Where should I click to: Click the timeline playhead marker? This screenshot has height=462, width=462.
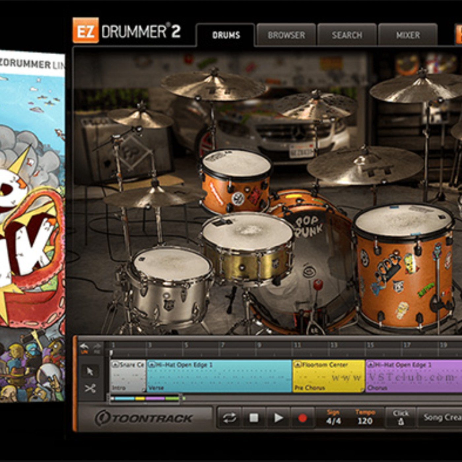[x=112, y=353]
